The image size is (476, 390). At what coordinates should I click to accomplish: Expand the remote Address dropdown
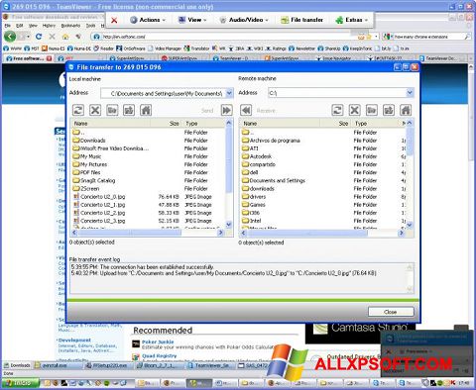tap(410, 93)
